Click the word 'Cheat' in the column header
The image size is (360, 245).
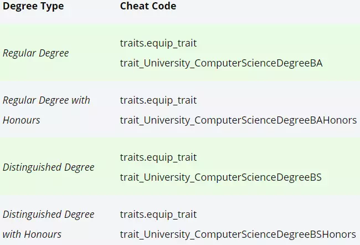pos(134,7)
